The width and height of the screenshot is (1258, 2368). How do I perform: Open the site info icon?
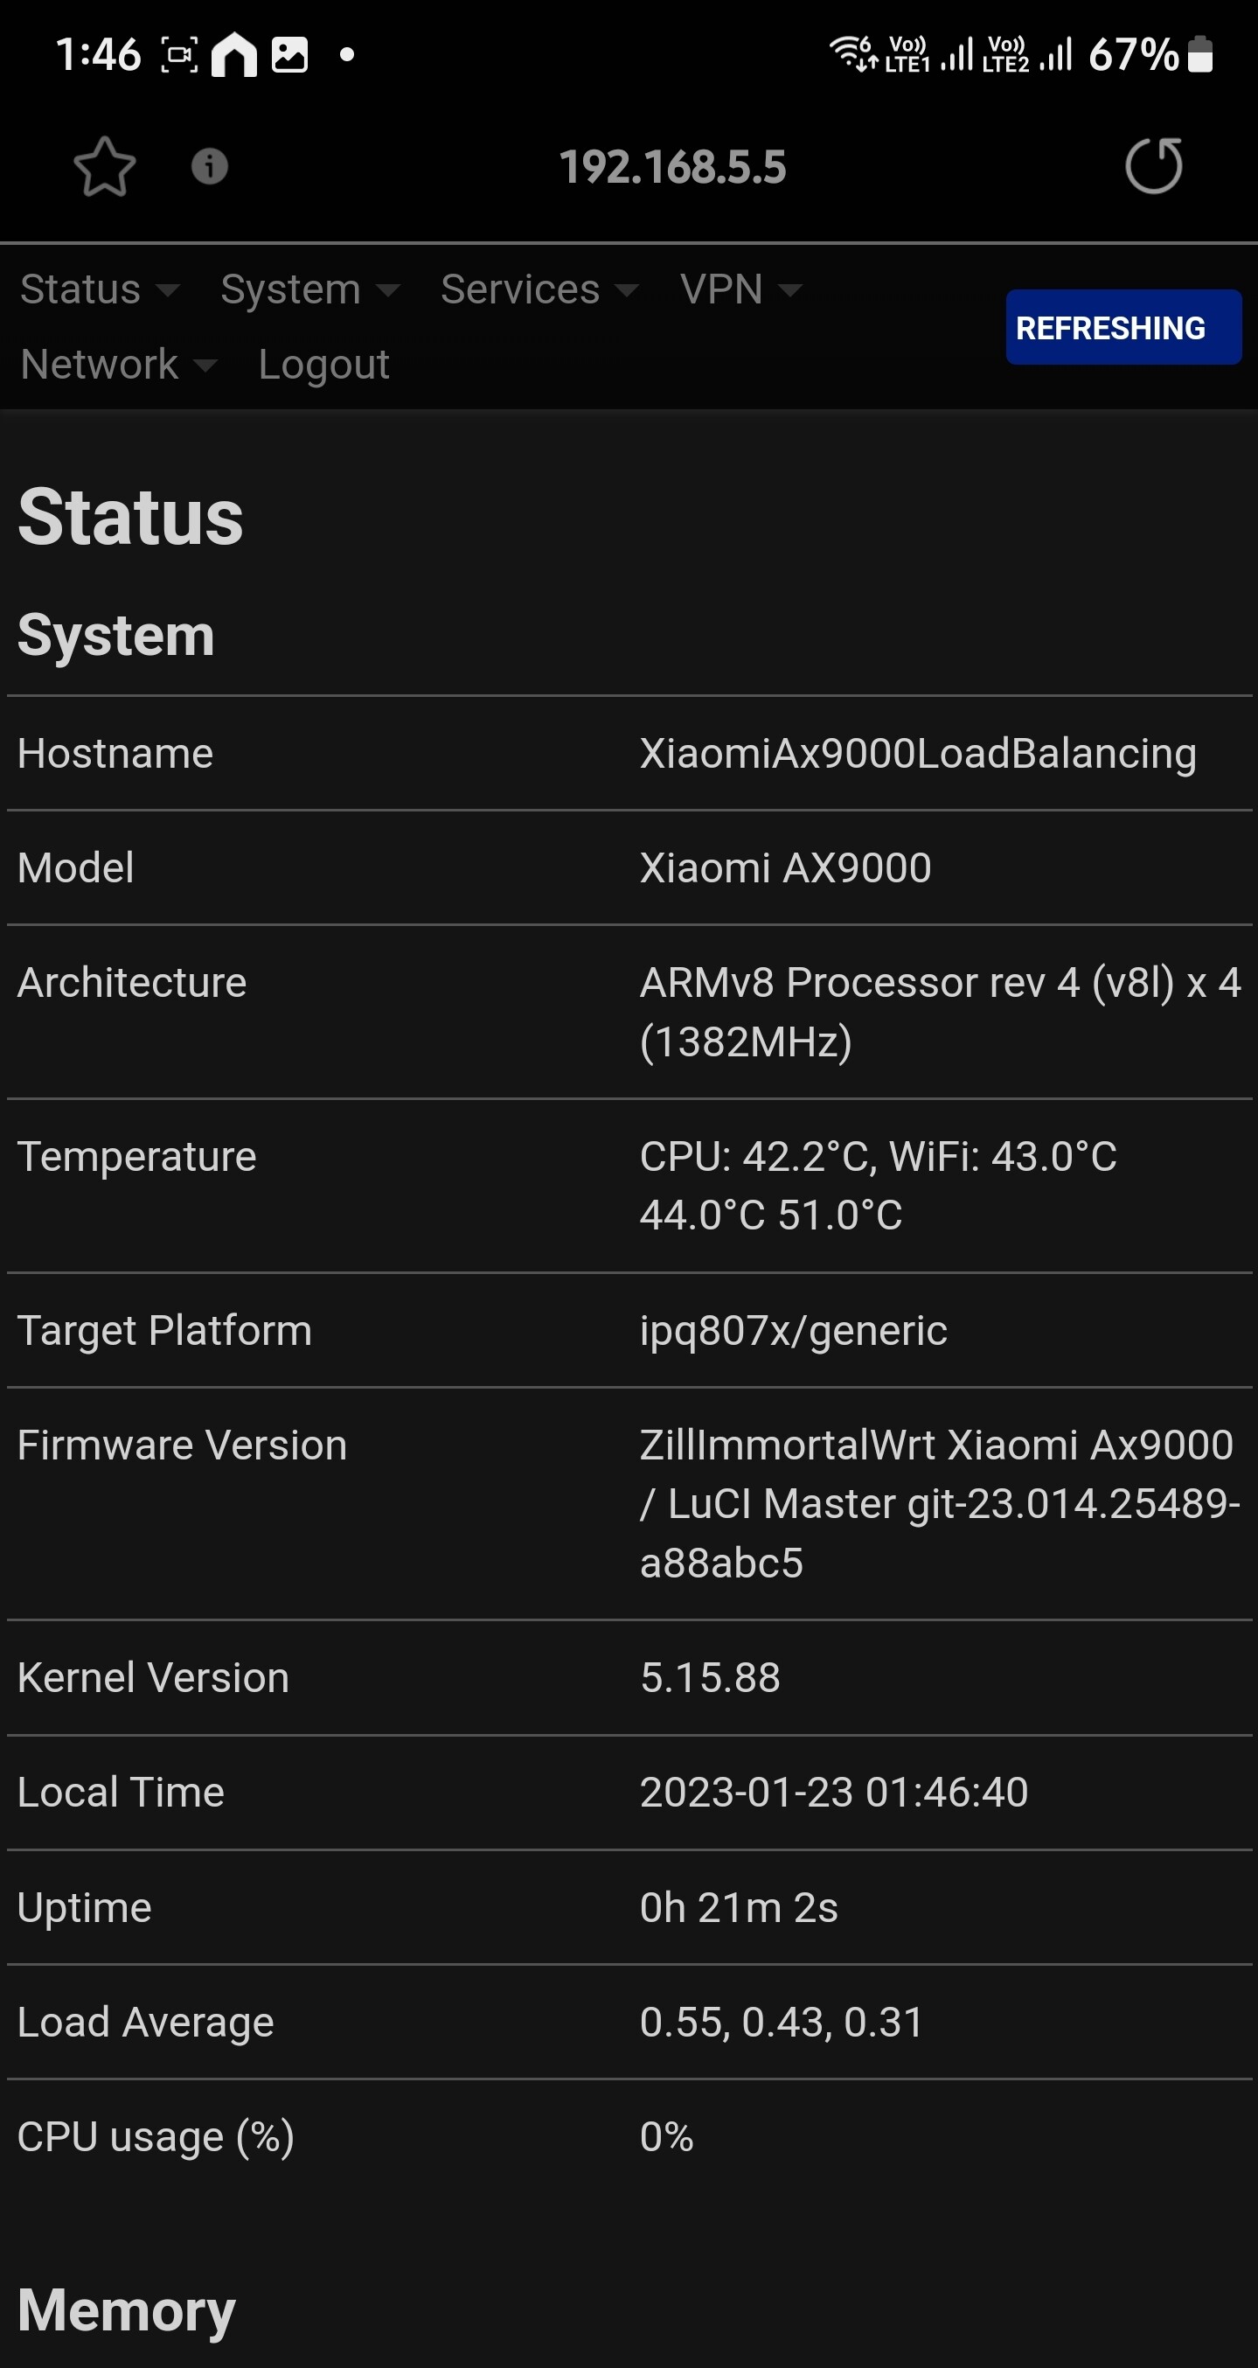(x=210, y=166)
